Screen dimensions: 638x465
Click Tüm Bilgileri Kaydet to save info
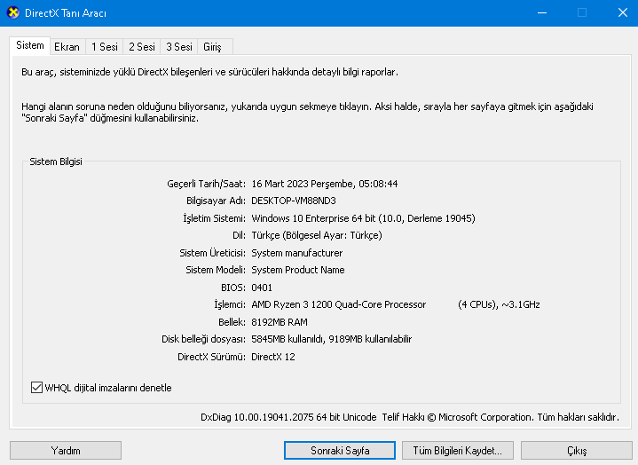click(457, 451)
